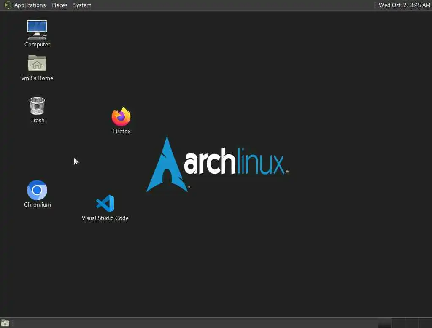Open the clock showing Wed Oct 2, 3:45 AM
Screen dimensions: 432x328
coord(404,5)
